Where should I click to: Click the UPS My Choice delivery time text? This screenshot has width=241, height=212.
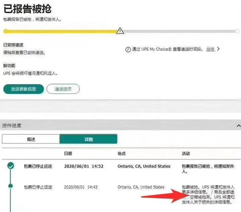tap(167, 49)
